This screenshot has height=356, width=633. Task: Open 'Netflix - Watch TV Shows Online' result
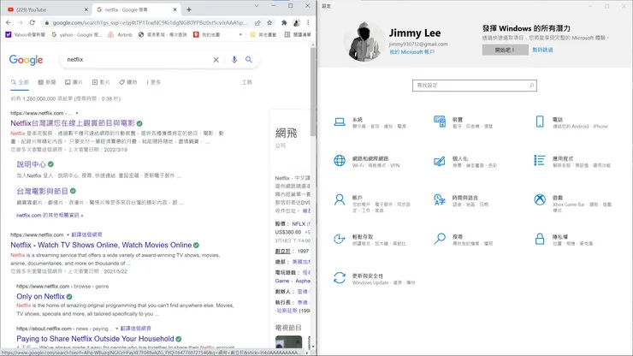pos(101,245)
